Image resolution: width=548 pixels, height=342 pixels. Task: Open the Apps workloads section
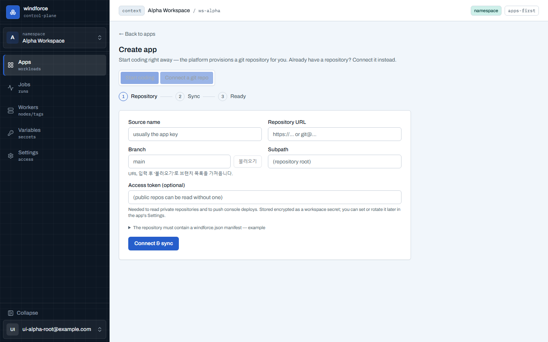pyautogui.click(x=55, y=65)
